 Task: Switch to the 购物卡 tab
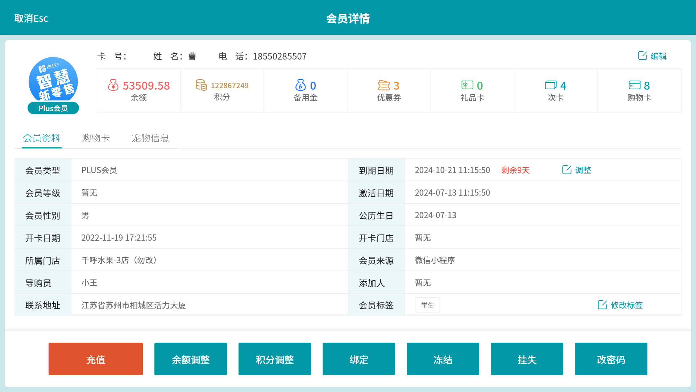(x=96, y=138)
